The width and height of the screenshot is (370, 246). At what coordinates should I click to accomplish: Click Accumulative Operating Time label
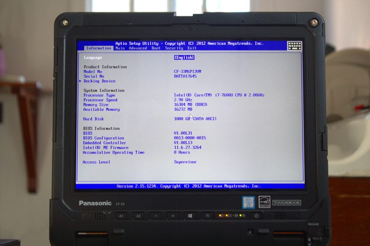point(113,152)
